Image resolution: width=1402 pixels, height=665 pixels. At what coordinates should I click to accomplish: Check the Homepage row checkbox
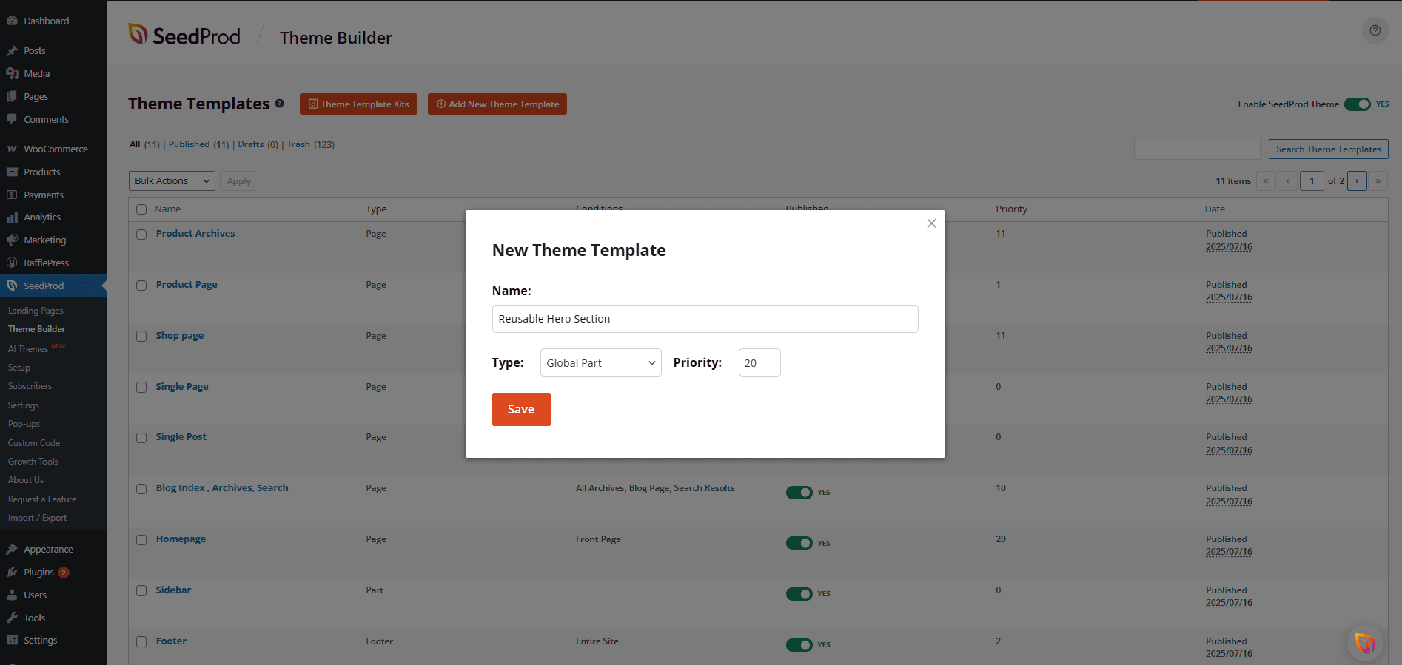(141, 540)
